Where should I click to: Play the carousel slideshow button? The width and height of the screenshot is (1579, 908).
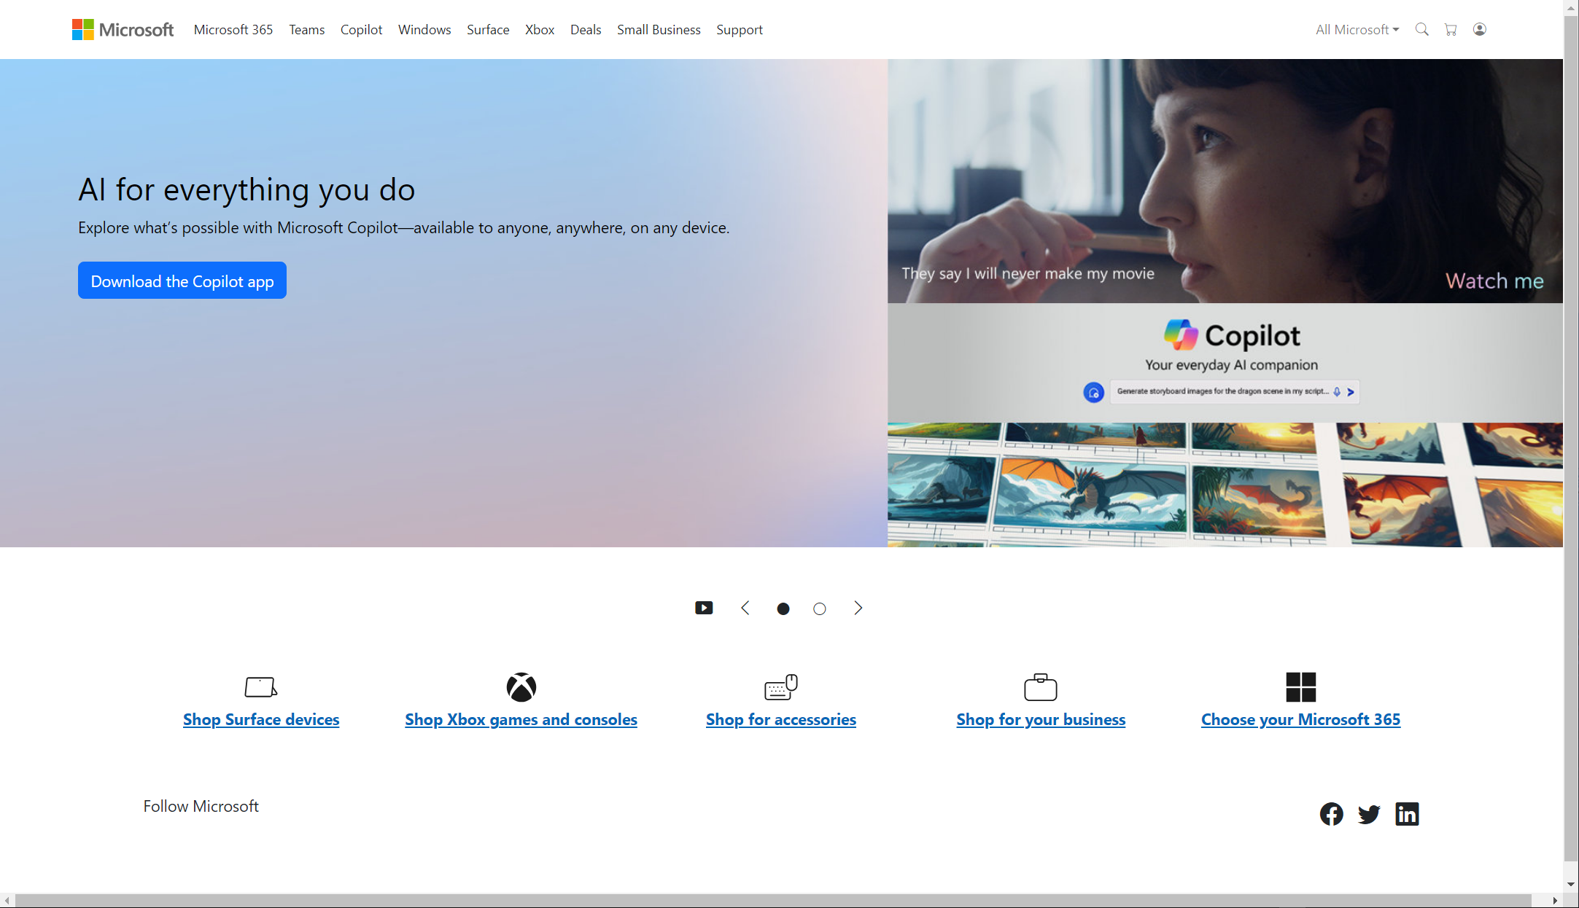704,608
